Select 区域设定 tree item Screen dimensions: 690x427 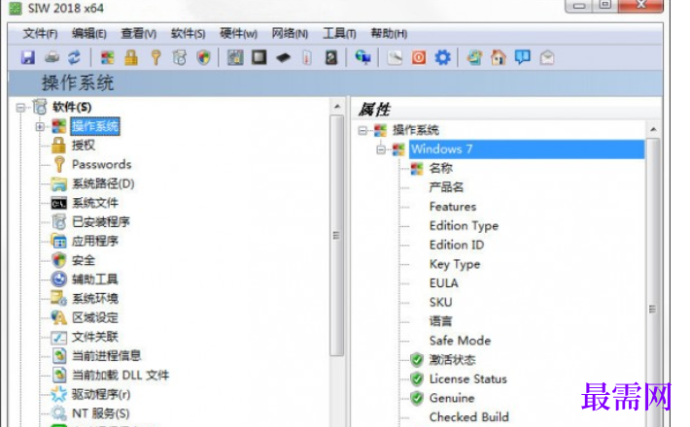tap(95, 317)
